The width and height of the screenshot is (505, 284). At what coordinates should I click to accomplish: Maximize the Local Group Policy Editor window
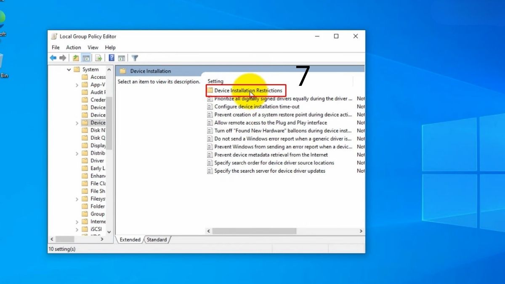[x=336, y=36]
